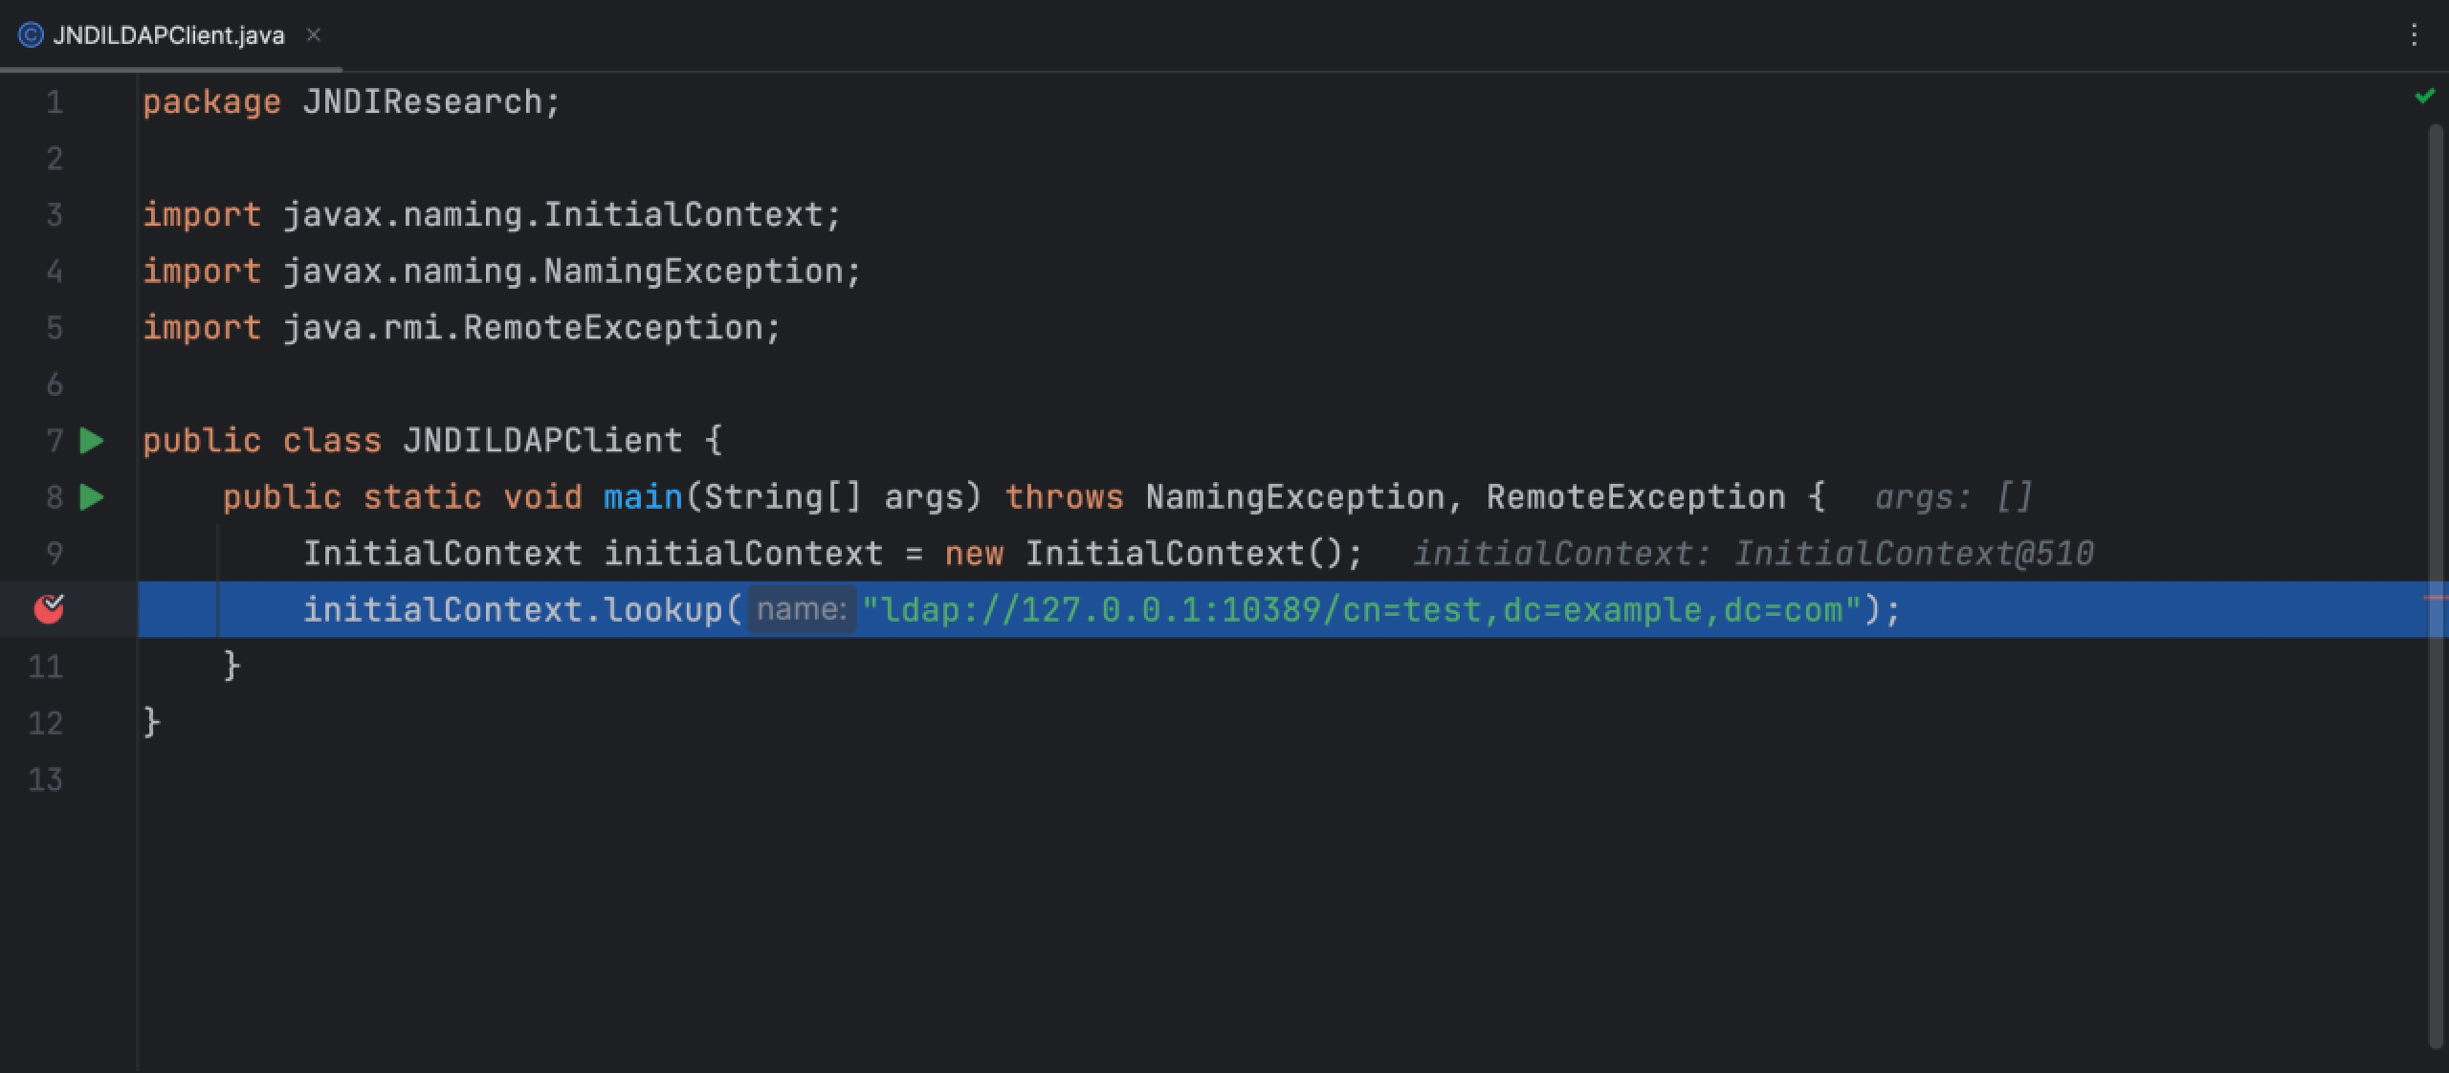Click 'String[] args' parameter in main

(832, 497)
